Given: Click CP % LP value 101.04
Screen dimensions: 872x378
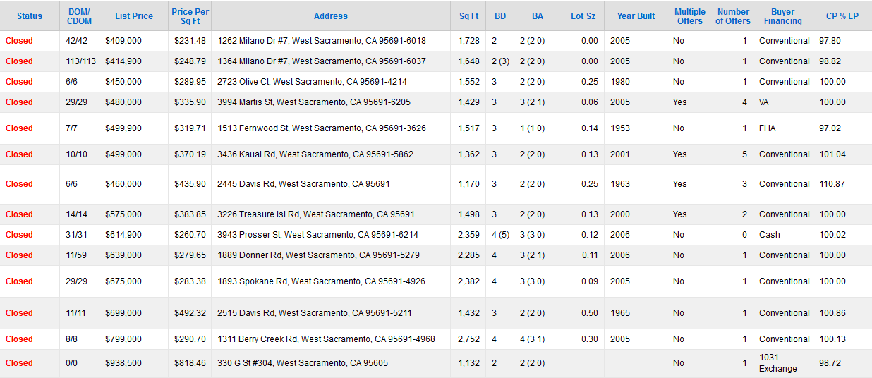Looking at the screenshot, I should coord(832,154).
